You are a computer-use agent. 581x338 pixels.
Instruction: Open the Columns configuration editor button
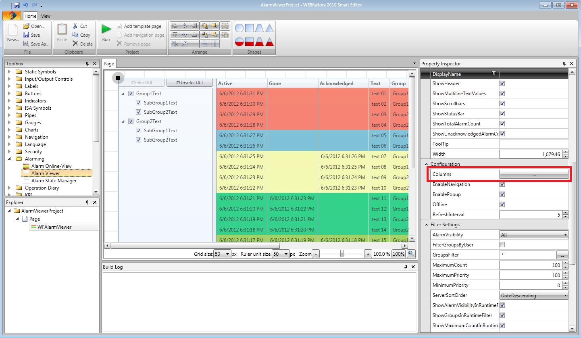[533, 175]
